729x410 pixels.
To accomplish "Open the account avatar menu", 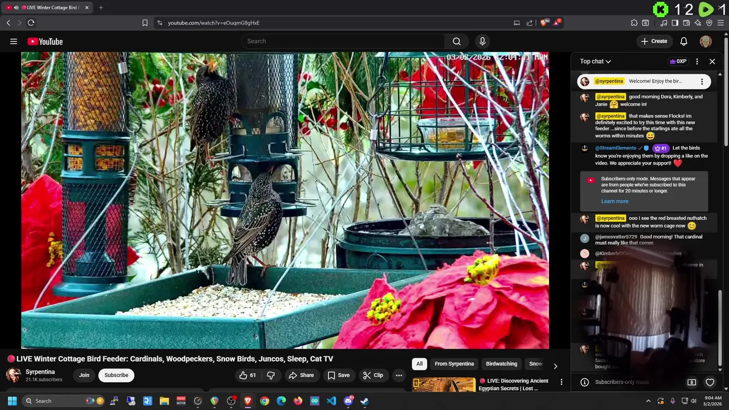I will 706,41.
